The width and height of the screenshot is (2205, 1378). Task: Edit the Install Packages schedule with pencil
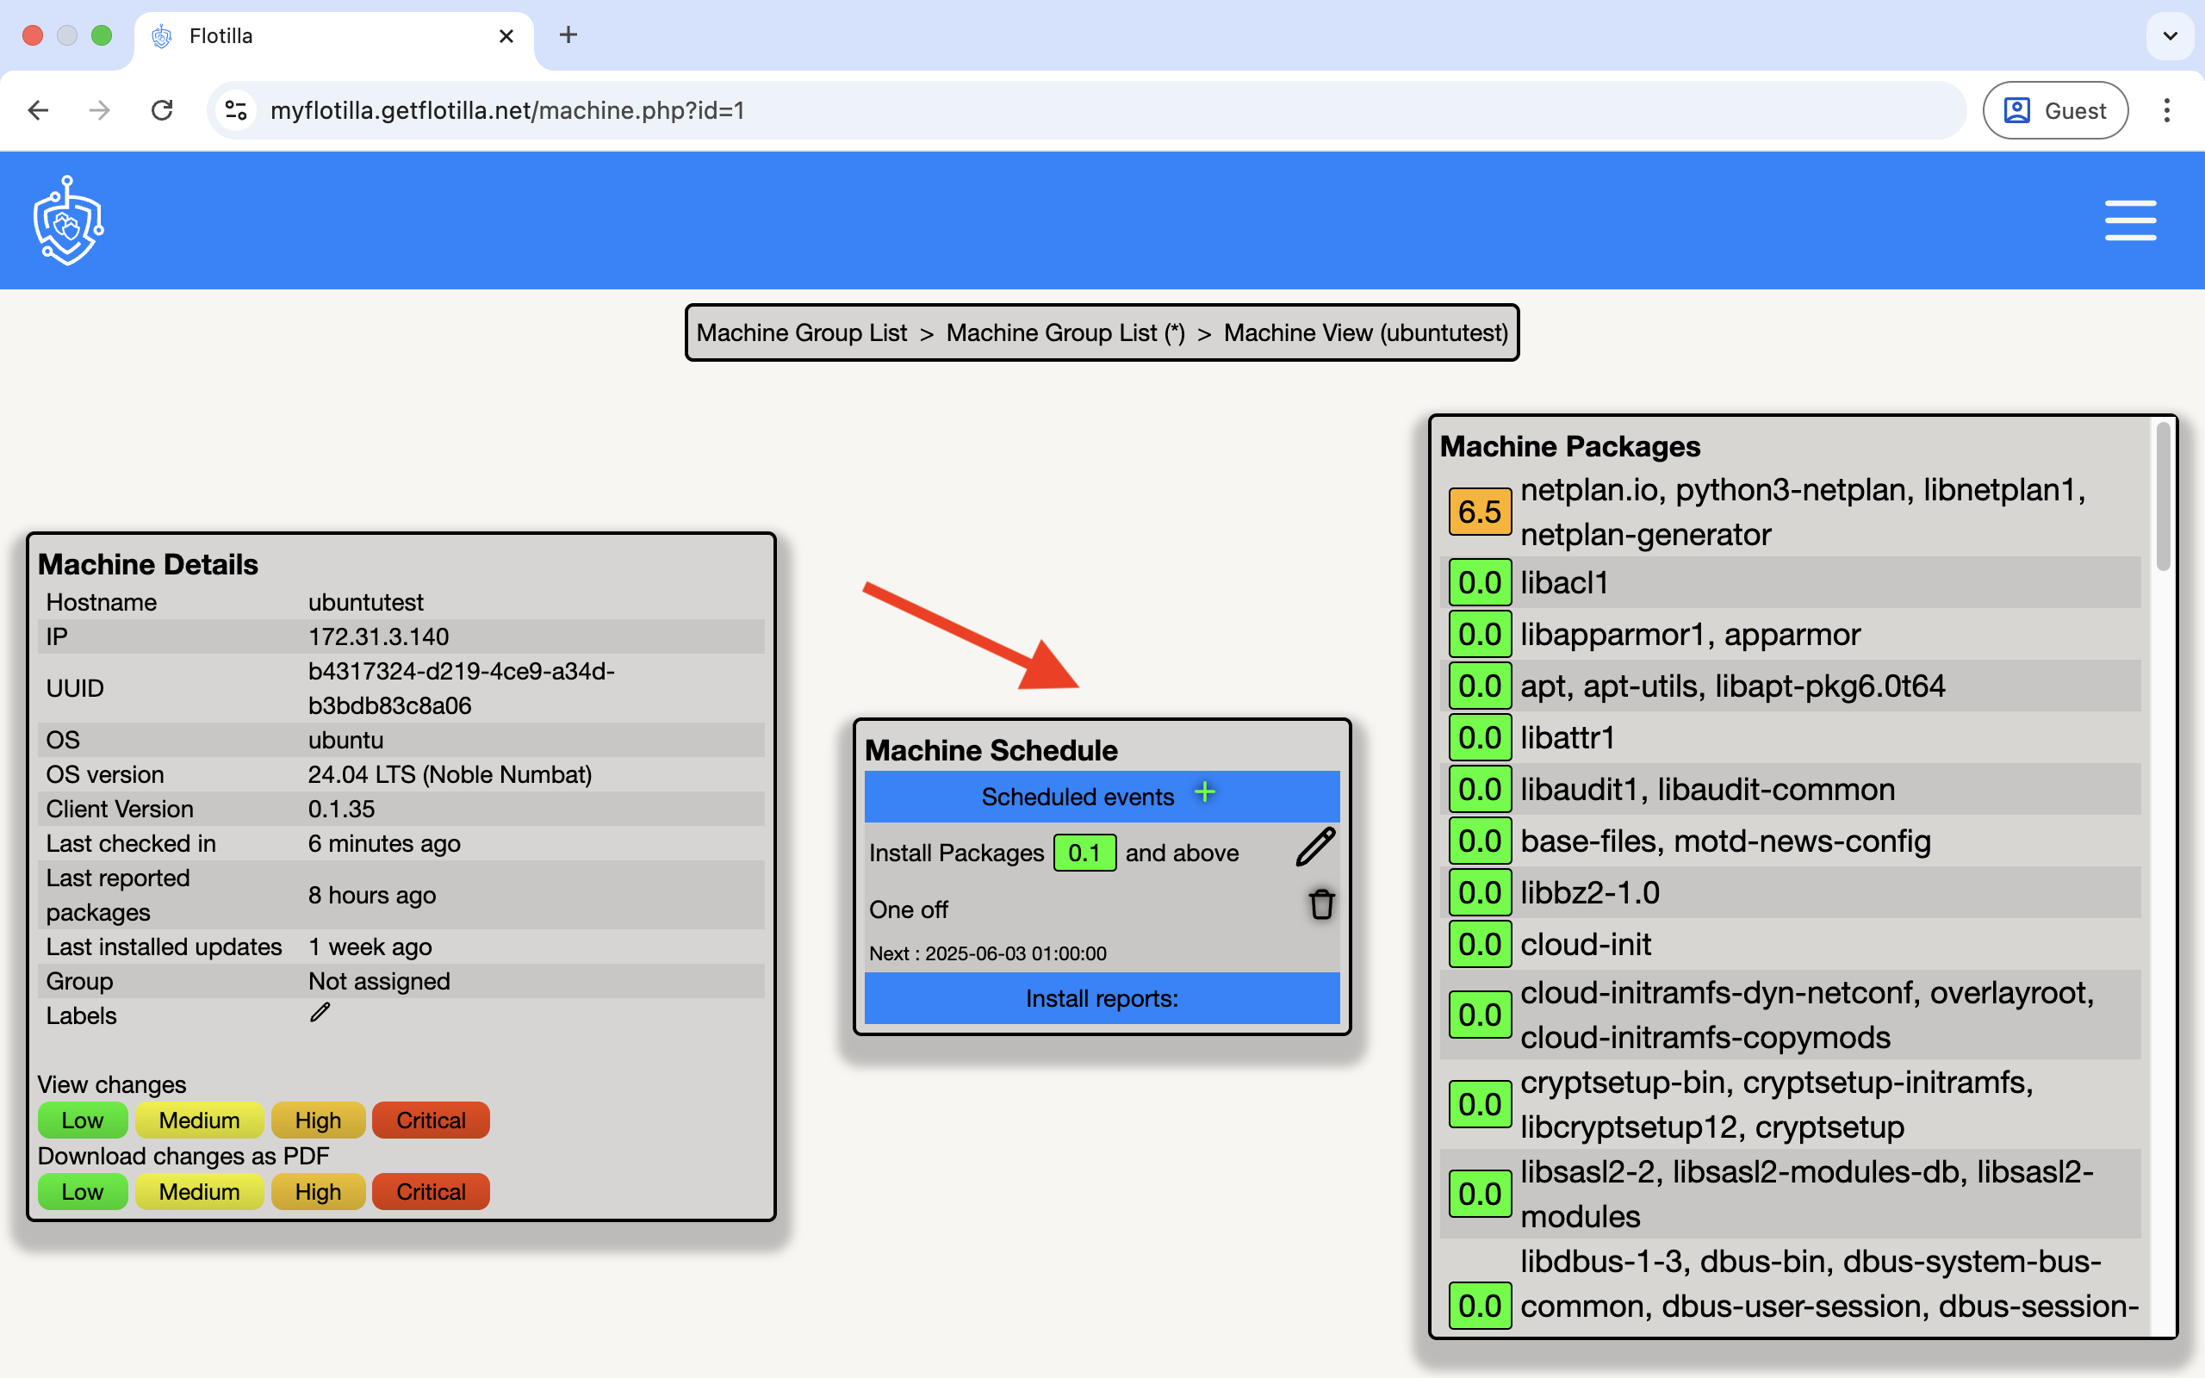(1316, 847)
